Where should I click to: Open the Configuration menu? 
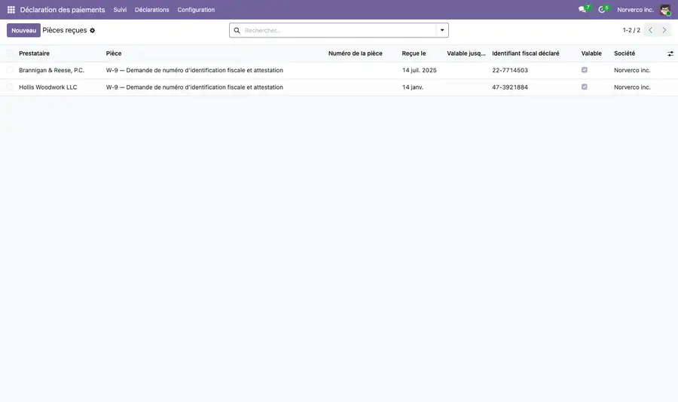pos(196,10)
